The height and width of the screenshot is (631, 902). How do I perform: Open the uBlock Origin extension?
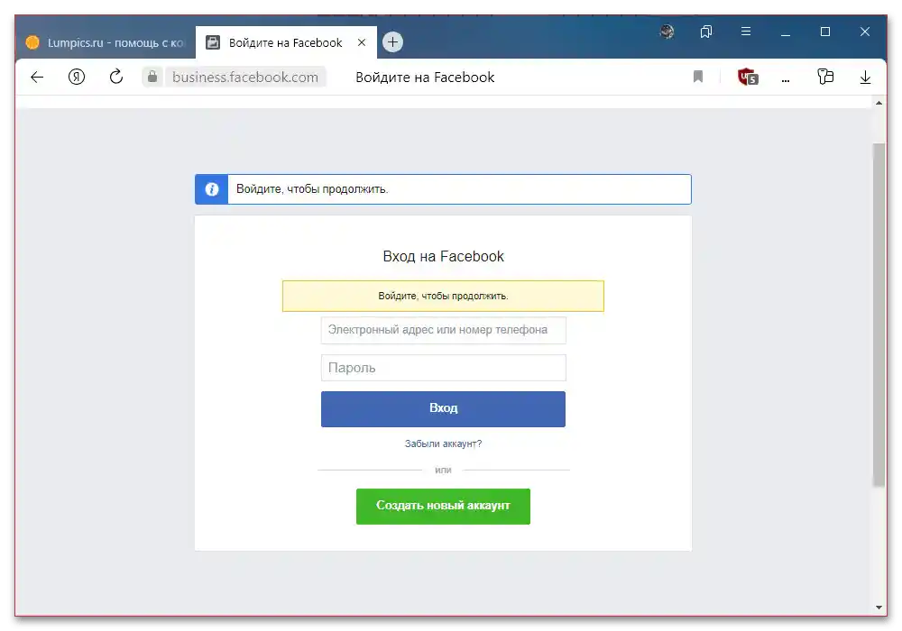(746, 78)
